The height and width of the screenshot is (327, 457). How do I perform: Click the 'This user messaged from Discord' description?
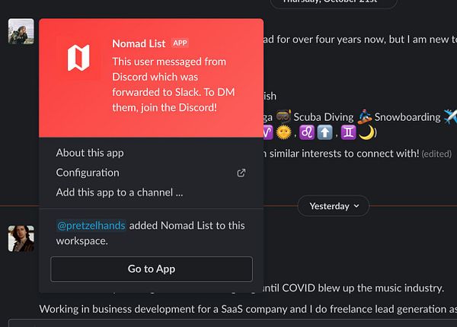coord(174,84)
